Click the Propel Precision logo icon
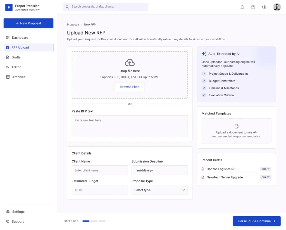The width and height of the screenshot is (286, 230). click(x=9, y=8)
